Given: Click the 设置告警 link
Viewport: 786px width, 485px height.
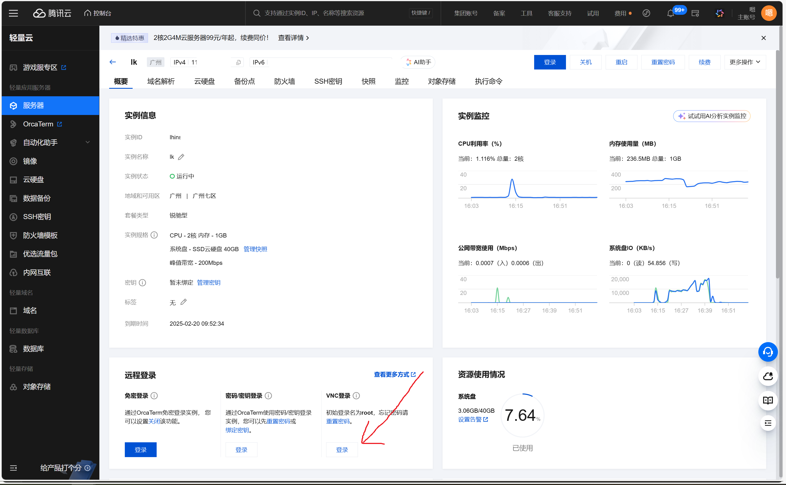Looking at the screenshot, I should pyautogui.click(x=473, y=420).
